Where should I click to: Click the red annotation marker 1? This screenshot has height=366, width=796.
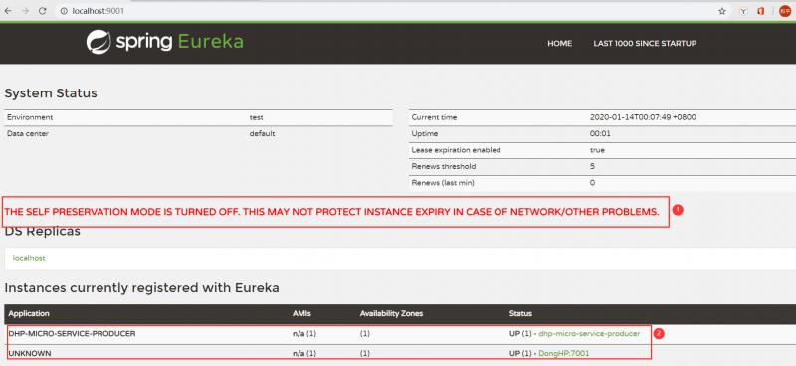678,209
